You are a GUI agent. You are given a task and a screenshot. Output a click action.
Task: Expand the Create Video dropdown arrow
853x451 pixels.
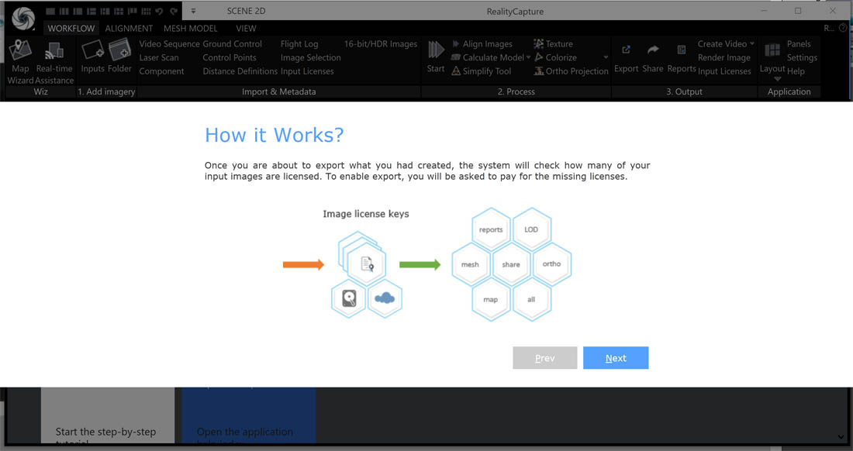pos(752,44)
